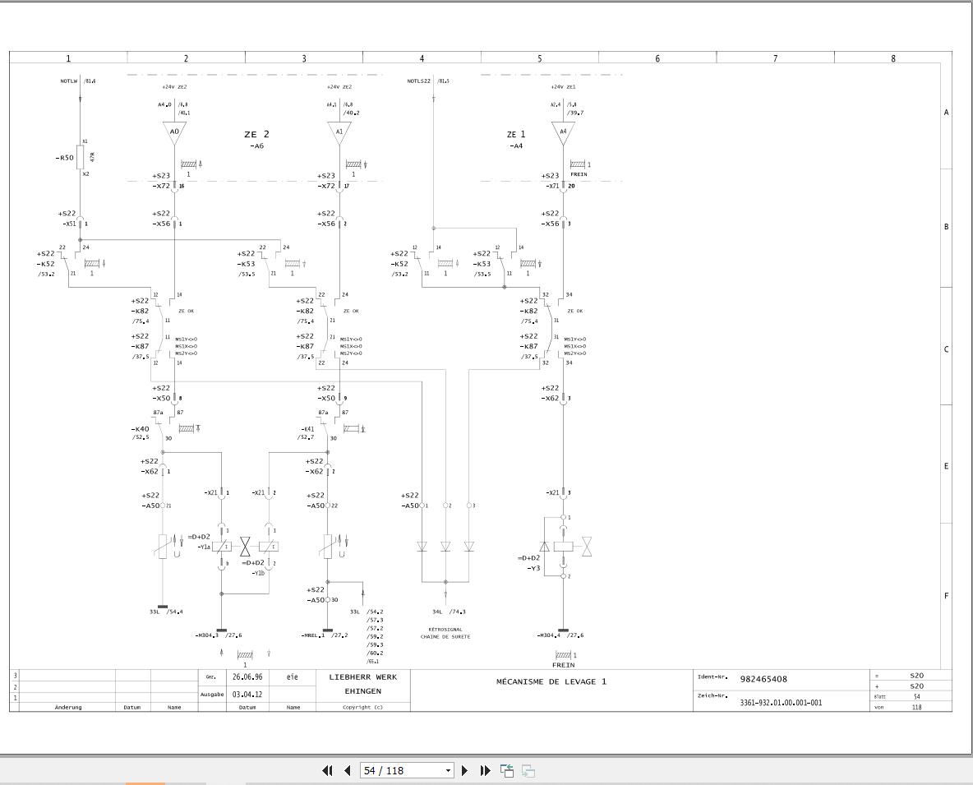Click the drawing number 3361-932.01.00.001-001
The image size is (973, 785).
pos(780,703)
